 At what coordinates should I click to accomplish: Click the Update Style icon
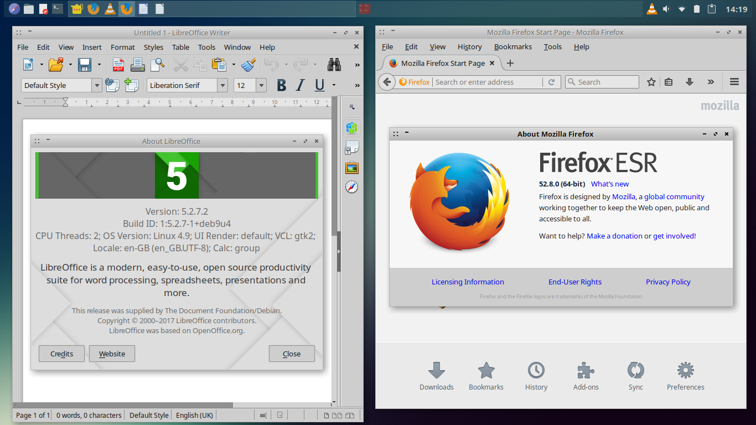112,85
